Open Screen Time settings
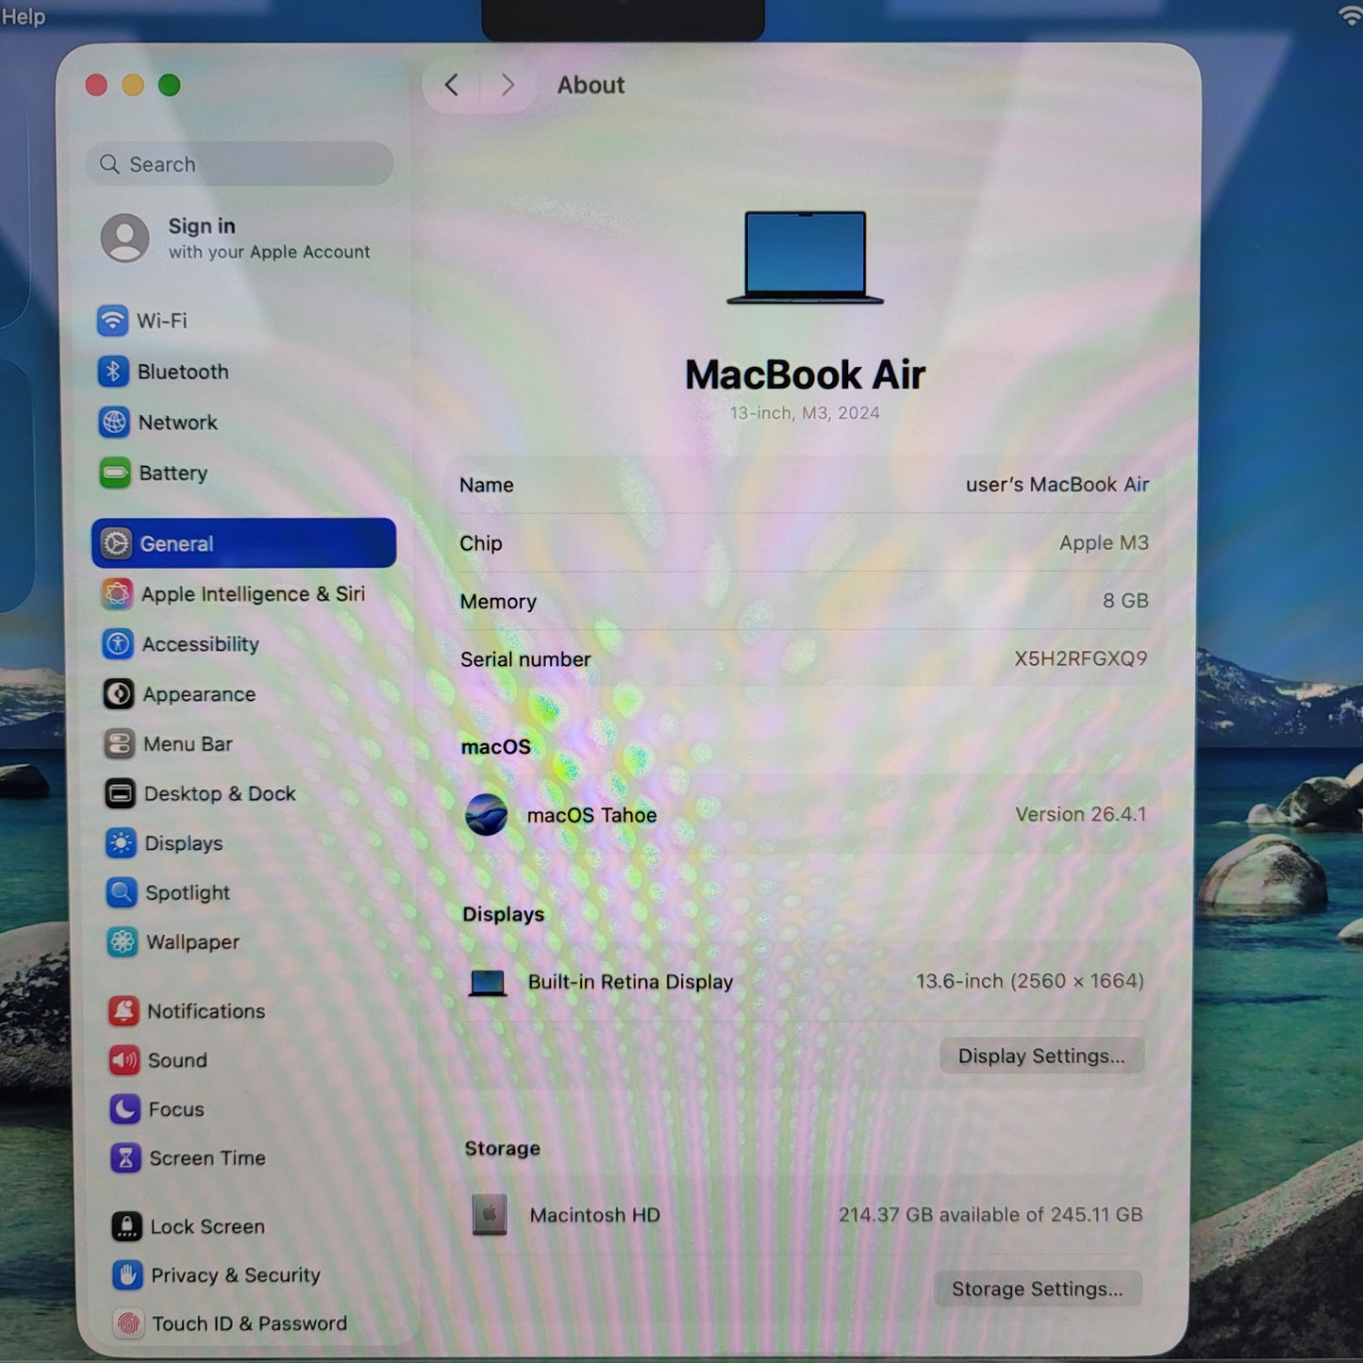The height and width of the screenshot is (1363, 1363). coord(206,1158)
